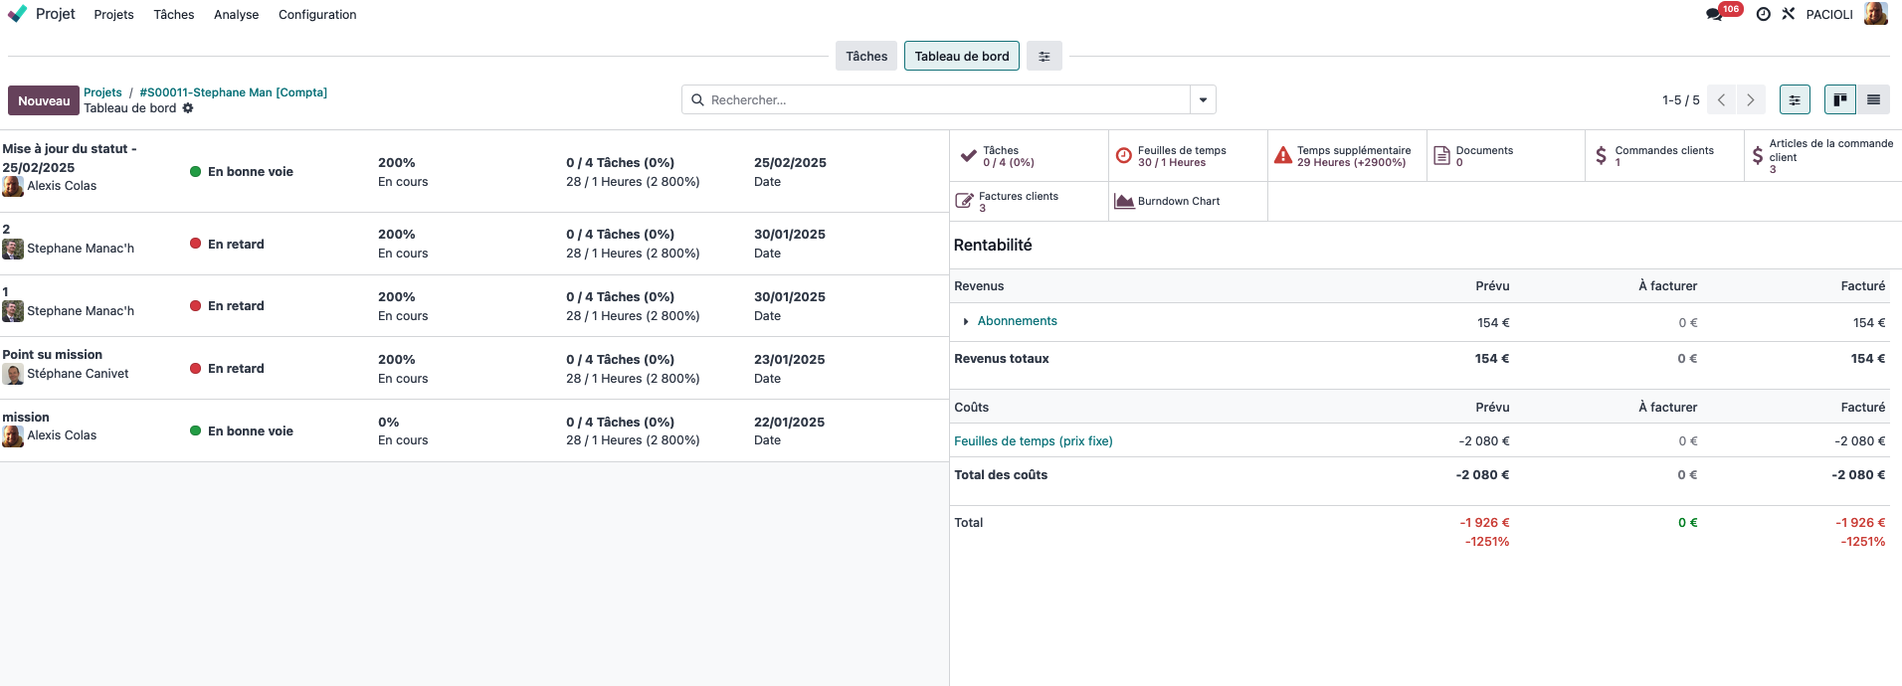The image size is (1902, 686).
Task: Switch to kanban view
Action: pyautogui.click(x=1839, y=99)
